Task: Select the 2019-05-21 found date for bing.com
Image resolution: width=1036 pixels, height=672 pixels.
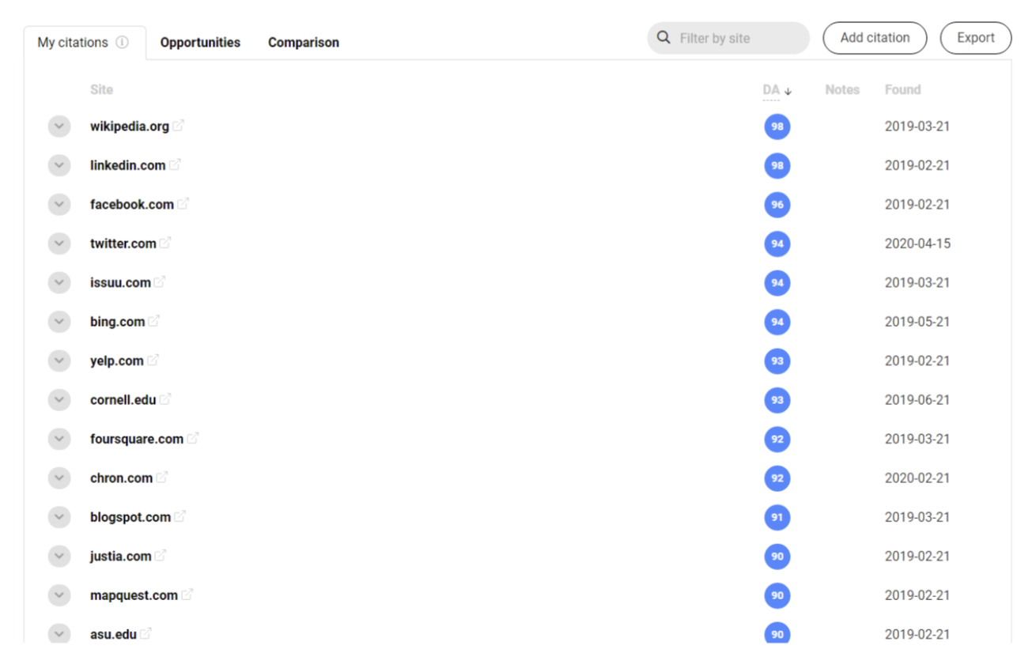Action: tap(917, 322)
